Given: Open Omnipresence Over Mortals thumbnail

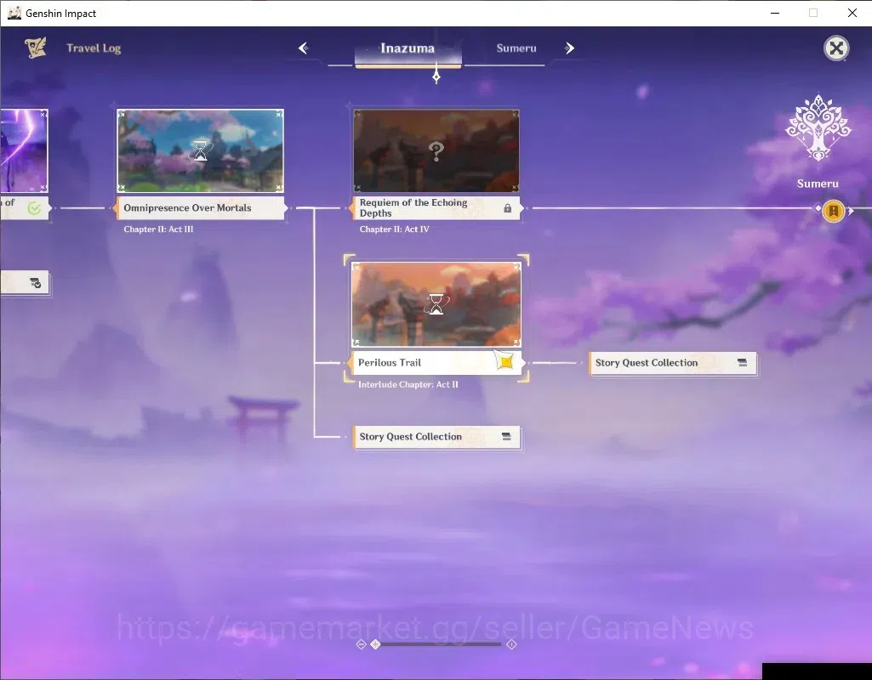Looking at the screenshot, I should click(x=200, y=150).
